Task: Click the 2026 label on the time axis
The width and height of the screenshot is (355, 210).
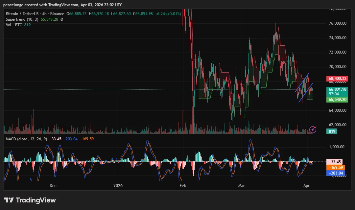Action: coord(118,185)
